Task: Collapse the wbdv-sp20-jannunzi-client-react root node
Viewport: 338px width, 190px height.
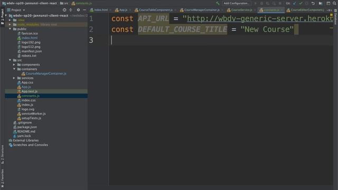Action: click(6, 15)
